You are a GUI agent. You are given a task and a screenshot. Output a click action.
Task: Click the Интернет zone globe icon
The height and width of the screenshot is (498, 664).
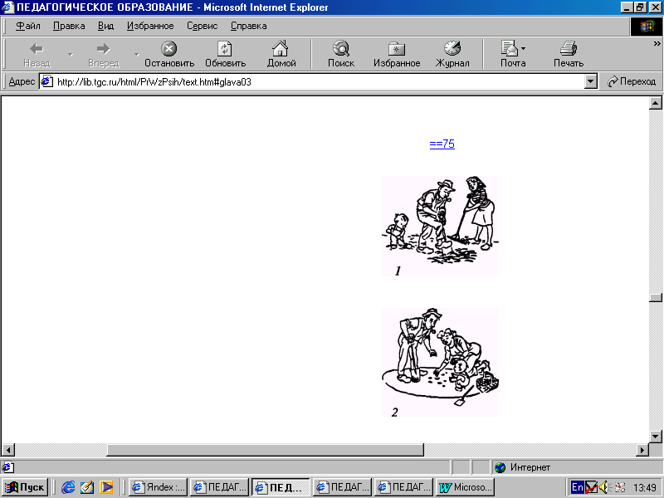pos(500,467)
